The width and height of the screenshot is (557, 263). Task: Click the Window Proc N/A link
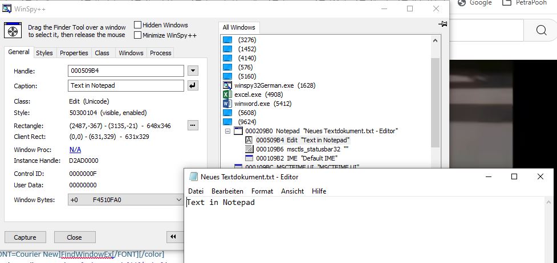tap(75, 149)
